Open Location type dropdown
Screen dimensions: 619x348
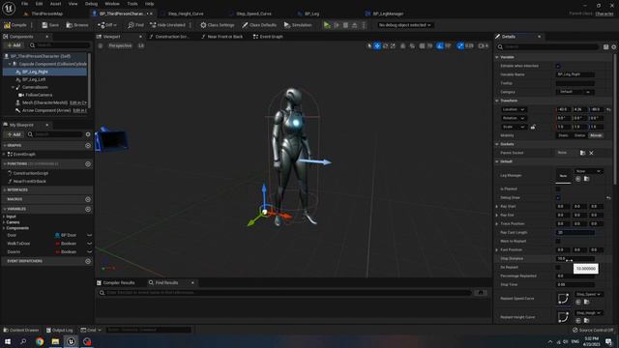point(514,109)
